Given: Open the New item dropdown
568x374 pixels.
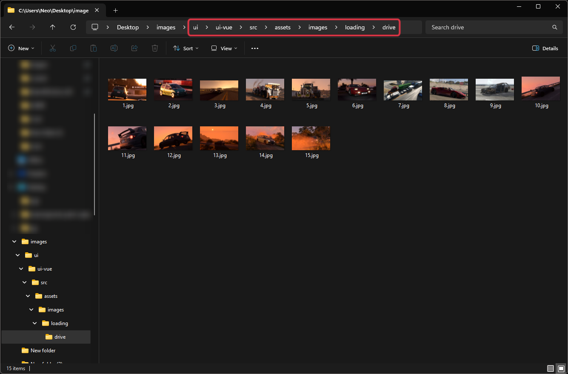Looking at the screenshot, I should (21, 49).
